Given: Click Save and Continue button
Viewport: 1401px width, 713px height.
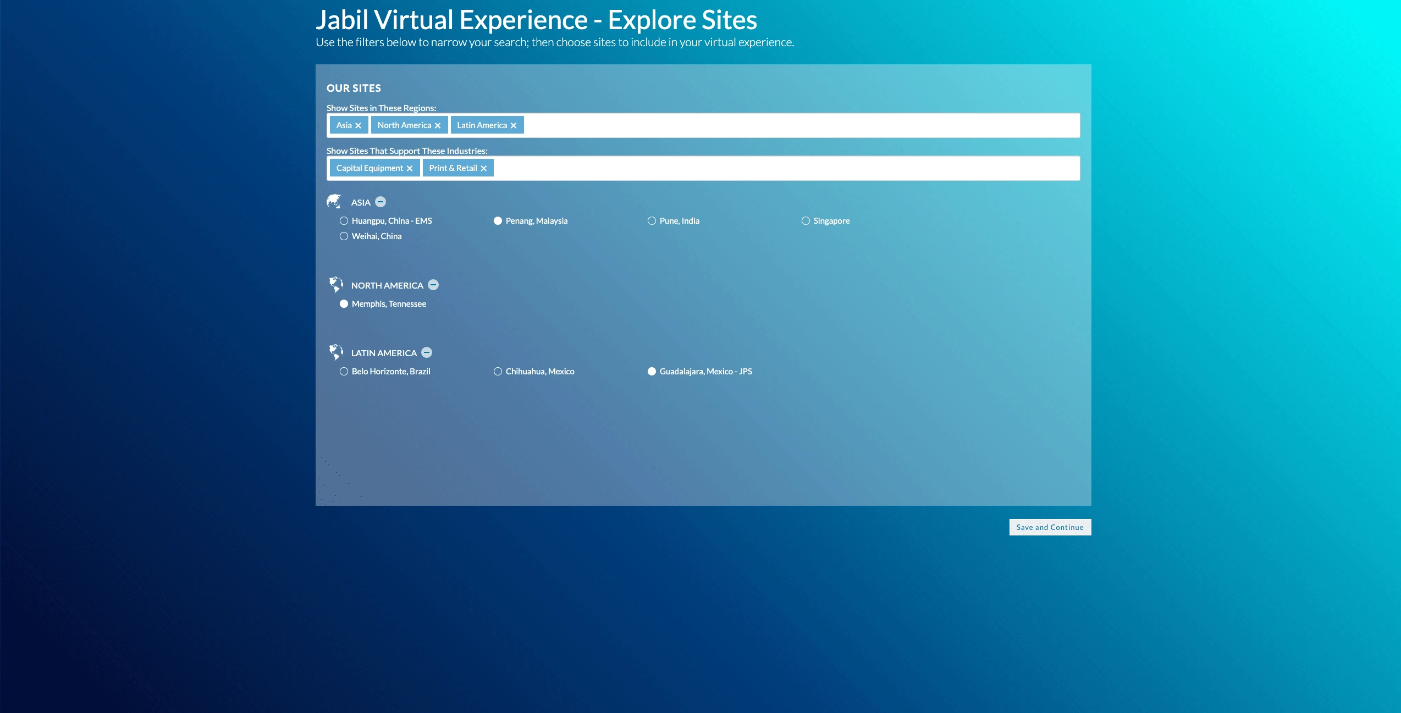Looking at the screenshot, I should (x=1050, y=527).
